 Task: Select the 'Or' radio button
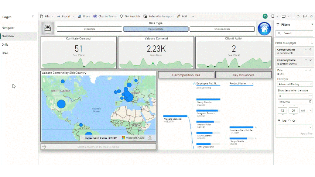pyautogui.click(x=289, y=121)
